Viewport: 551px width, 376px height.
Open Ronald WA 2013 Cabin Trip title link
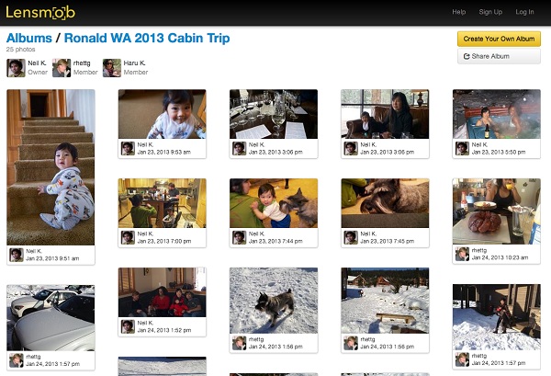[x=147, y=38]
